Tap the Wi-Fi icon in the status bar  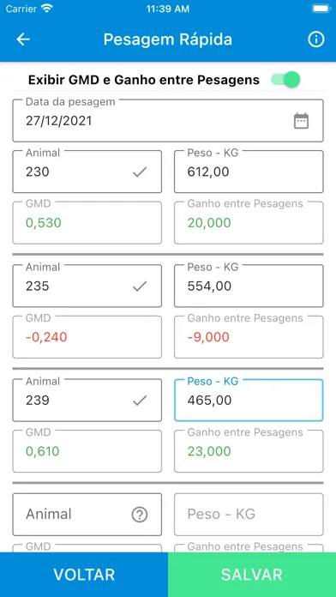coord(47,9)
